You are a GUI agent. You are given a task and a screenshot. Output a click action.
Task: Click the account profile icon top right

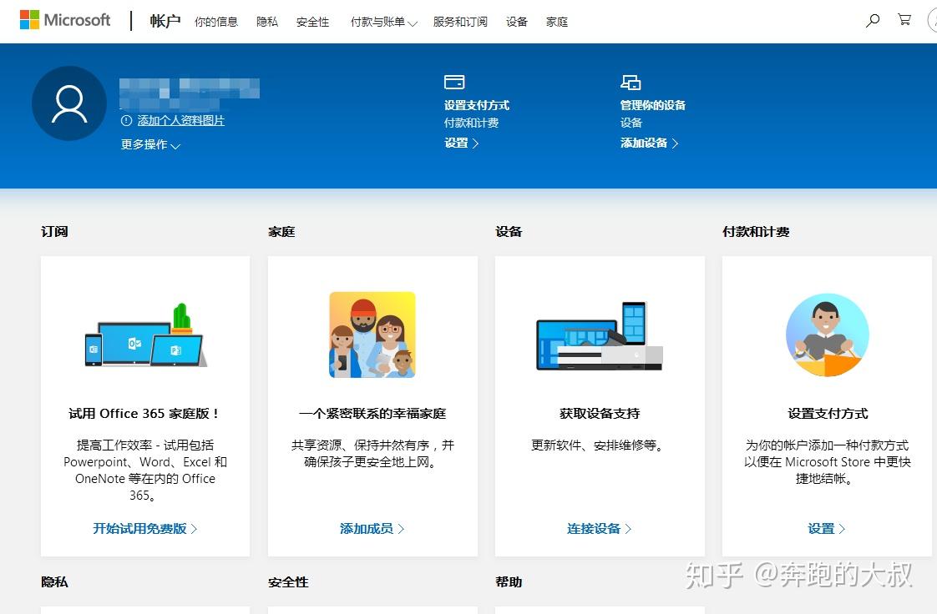point(933,19)
